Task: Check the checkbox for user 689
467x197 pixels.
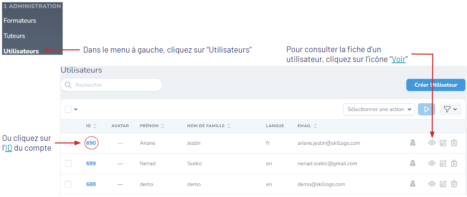Action: 68,163
